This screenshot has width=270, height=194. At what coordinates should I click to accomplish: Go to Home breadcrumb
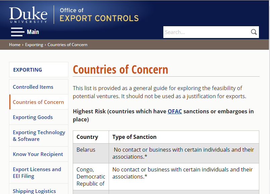(x=15, y=45)
